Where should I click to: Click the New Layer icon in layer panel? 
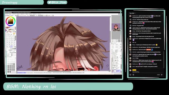[x=112, y=56]
